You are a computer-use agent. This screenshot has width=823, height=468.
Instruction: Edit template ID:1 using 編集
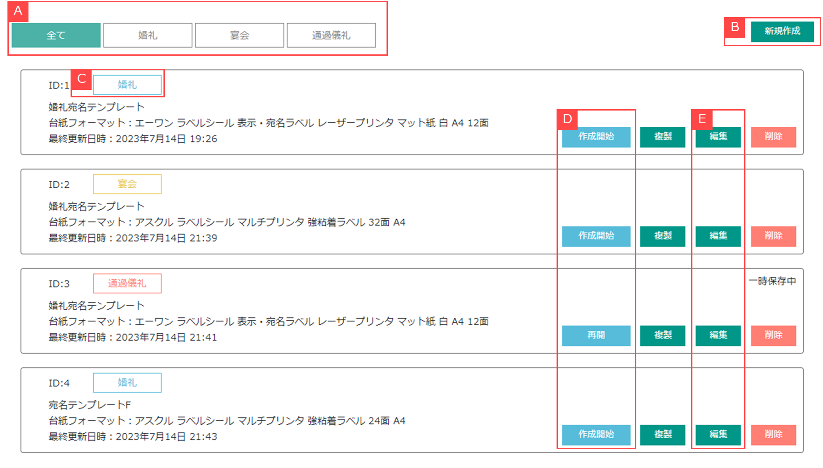[718, 137]
